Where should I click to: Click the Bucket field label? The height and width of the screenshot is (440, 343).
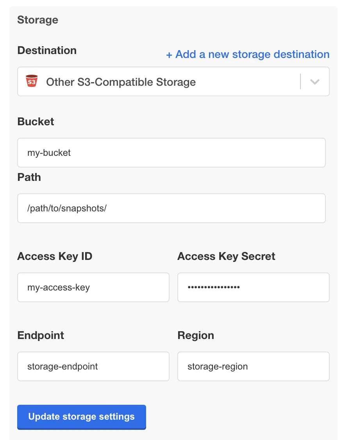[x=36, y=121]
